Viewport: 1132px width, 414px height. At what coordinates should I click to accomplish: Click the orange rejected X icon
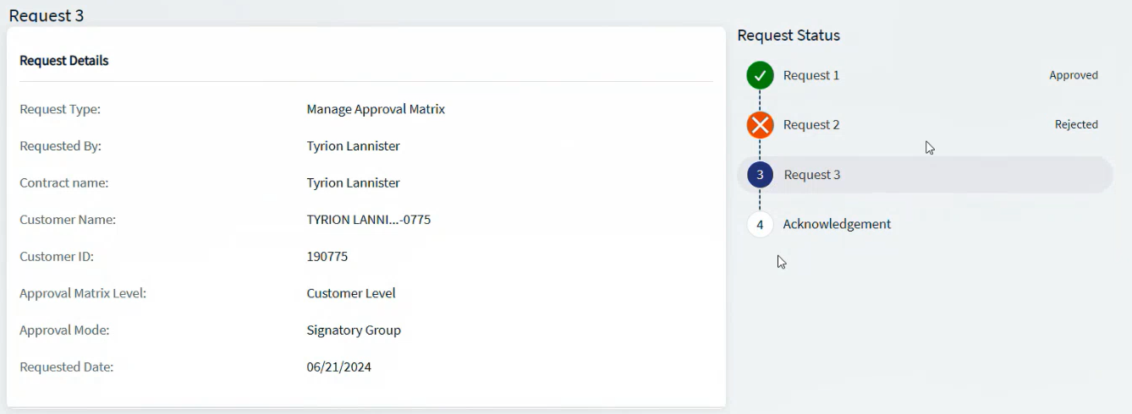[760, 125]
